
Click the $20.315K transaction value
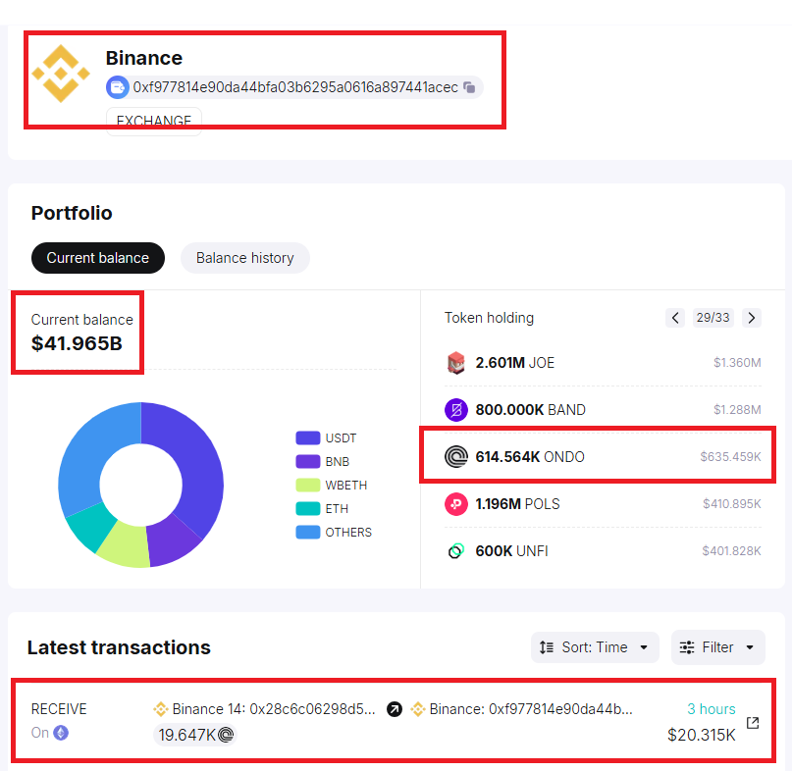tap(702, 735)
